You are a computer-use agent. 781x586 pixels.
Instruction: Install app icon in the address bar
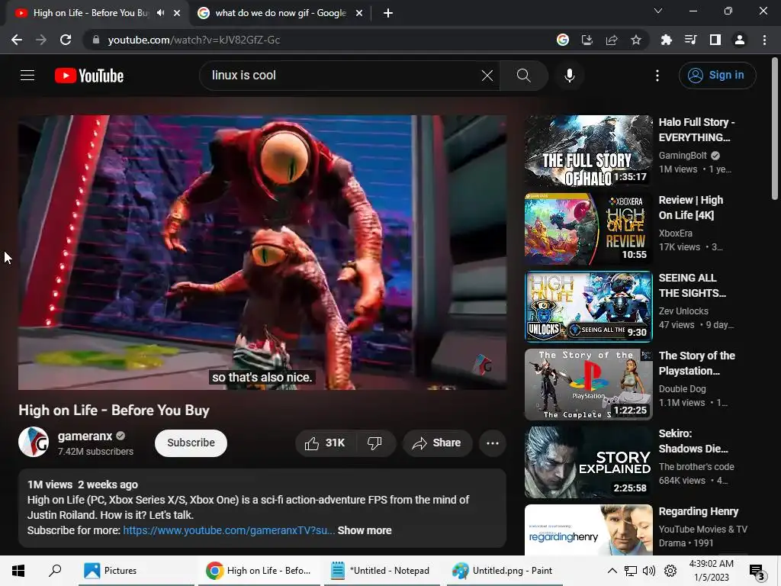(587, 40)
